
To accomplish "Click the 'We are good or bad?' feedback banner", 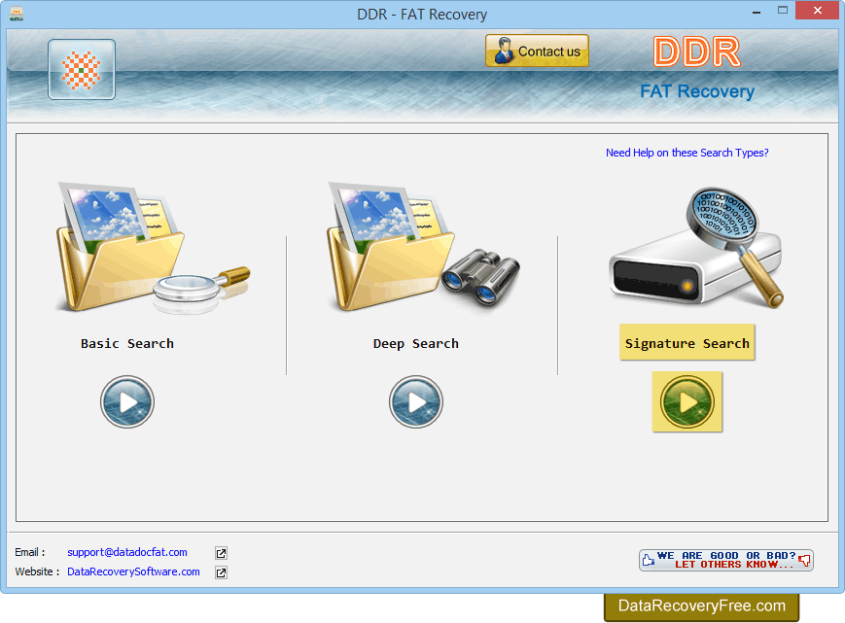I will click(x=726, y=560).
